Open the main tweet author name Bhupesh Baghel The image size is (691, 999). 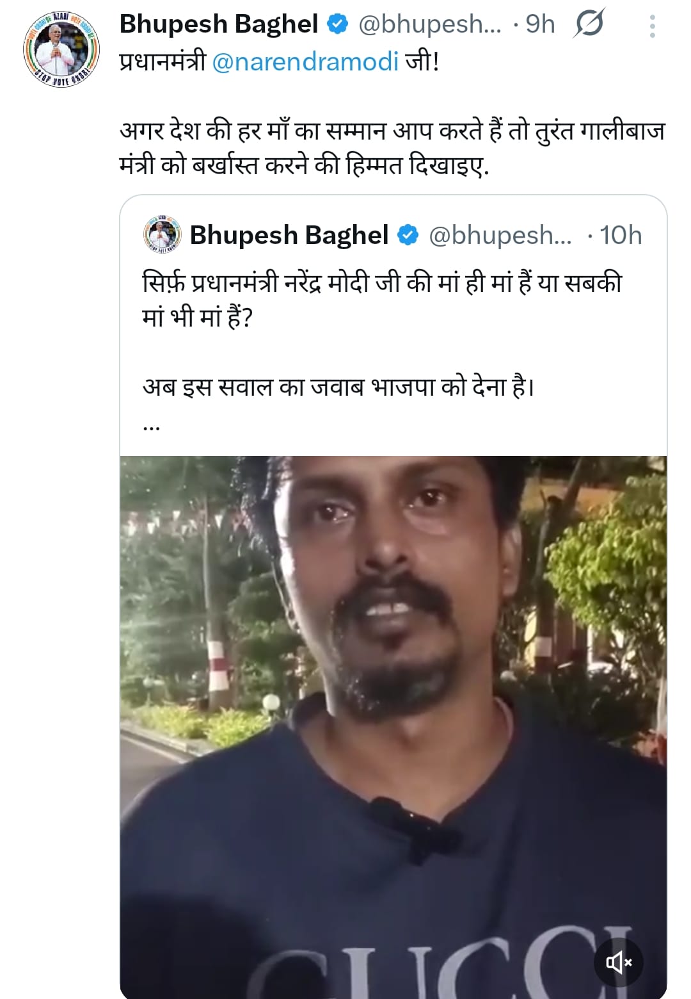tap(218, 24)
